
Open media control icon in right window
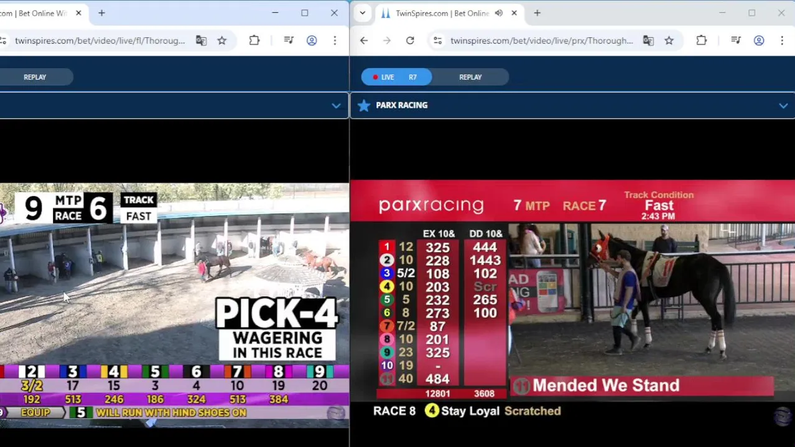pos(736,40)
